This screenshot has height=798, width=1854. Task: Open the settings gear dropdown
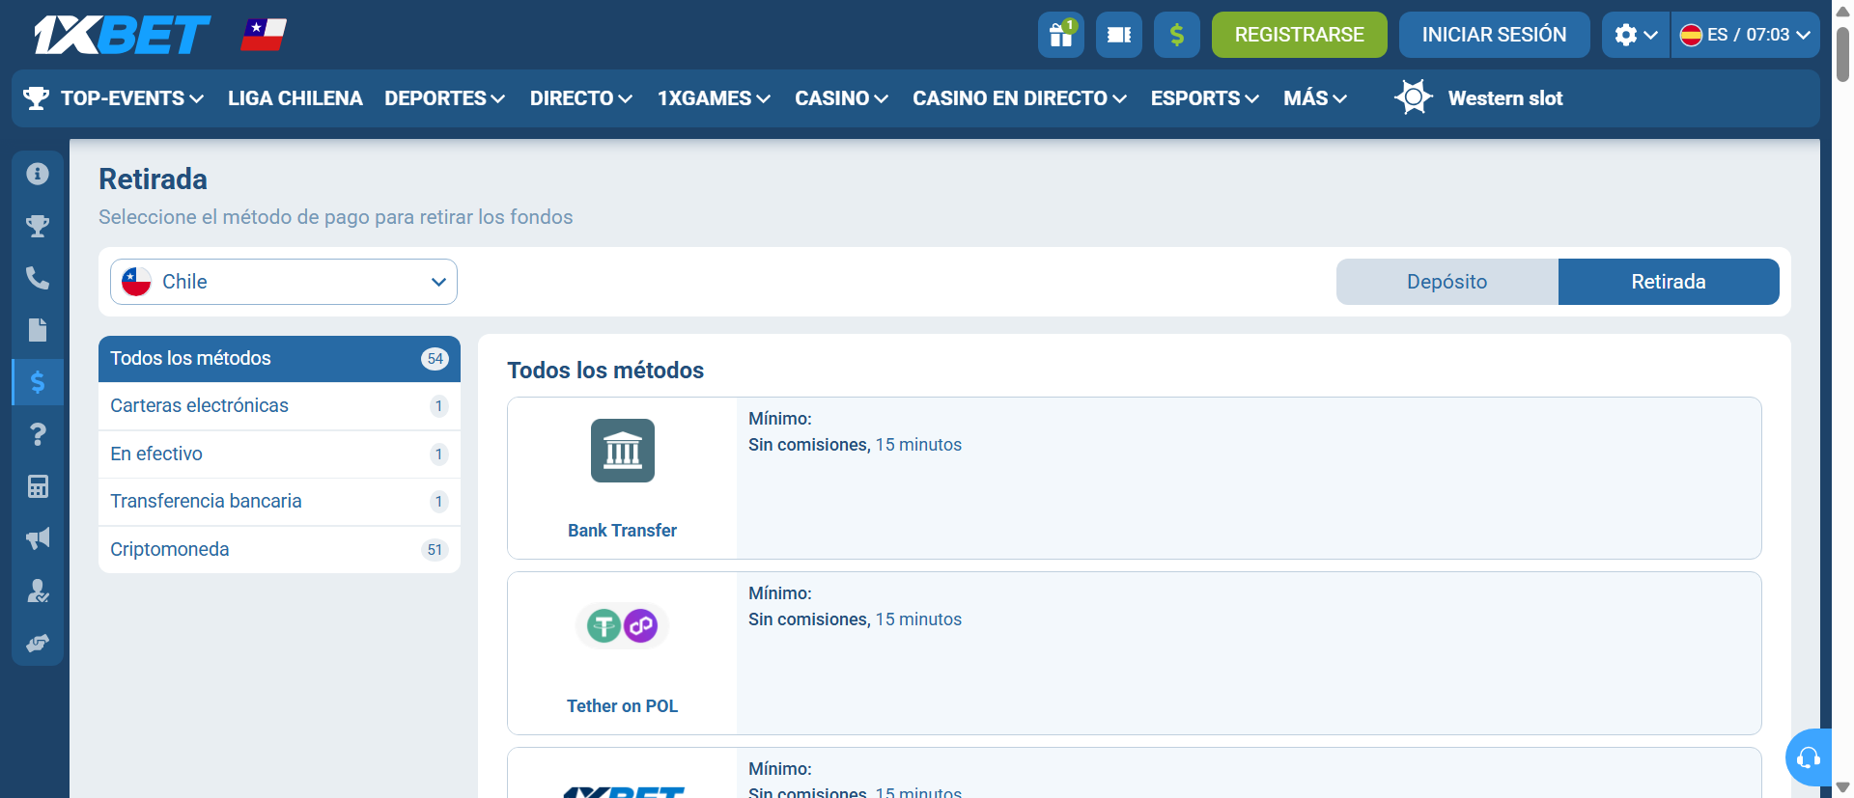(1636, 35)
